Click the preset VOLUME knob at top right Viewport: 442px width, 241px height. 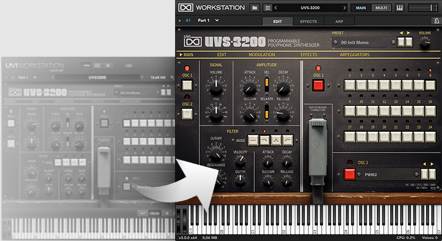click(425, 43)
